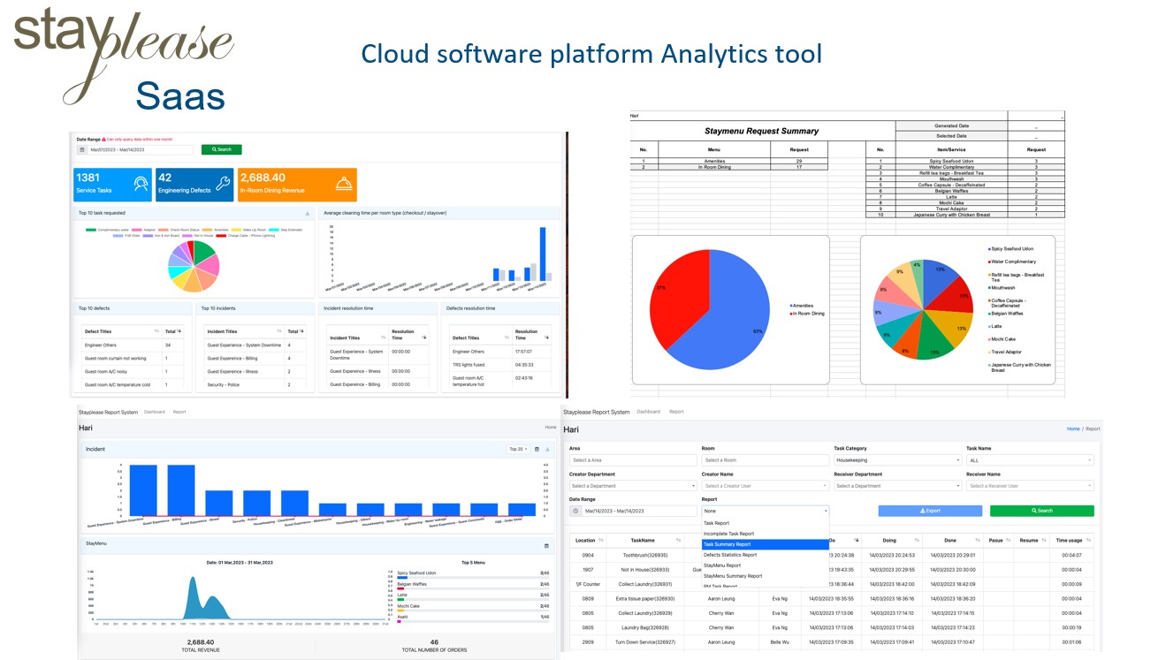
Task: Follow the Home breadcrumb link beside Report
Action: (x=1073, y=429)
